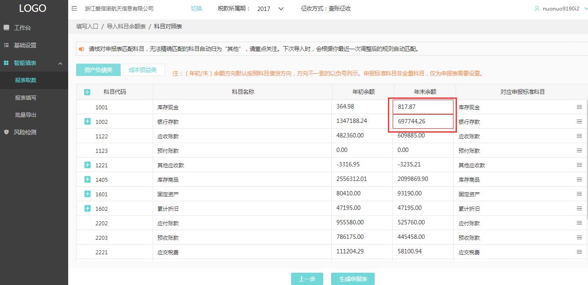588x285 pixels.
Task: Click the orange speaker notice icon
Action: click(x=81, y=49)
